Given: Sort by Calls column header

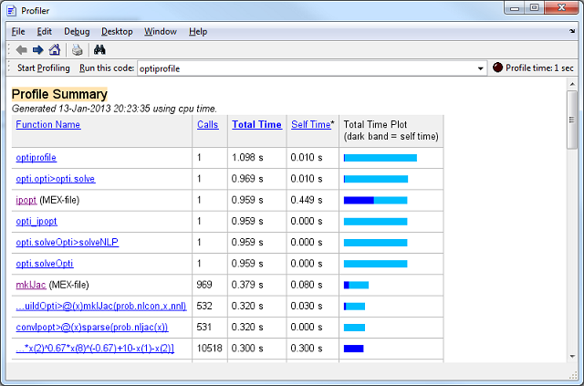Looking at the screenshot, I should pyautogui.click(x=207, y=124).
